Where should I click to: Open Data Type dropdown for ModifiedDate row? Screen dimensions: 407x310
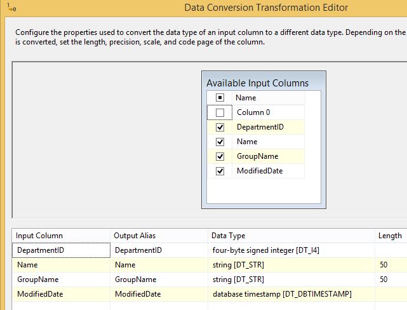pyautogui.click(x=291, y=294)
